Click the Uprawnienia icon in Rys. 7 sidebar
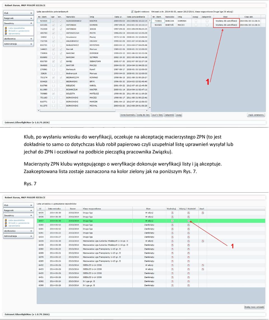The image size is (269, 320). (x=6, y=226)
